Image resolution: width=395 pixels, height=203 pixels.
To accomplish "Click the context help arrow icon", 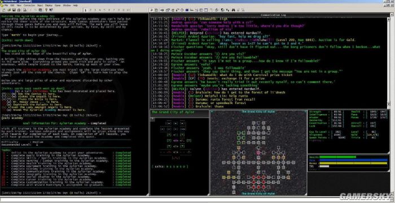I will [x=51, y=10].
